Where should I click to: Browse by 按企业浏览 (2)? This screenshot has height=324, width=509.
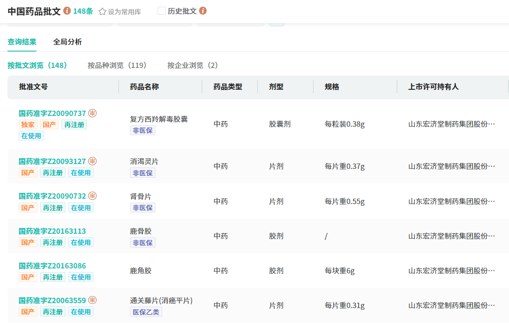click(192, 65)
